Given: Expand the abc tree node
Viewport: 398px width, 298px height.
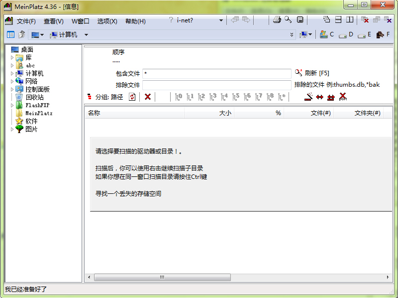Looking at the screenshot, I should (12, 66).
